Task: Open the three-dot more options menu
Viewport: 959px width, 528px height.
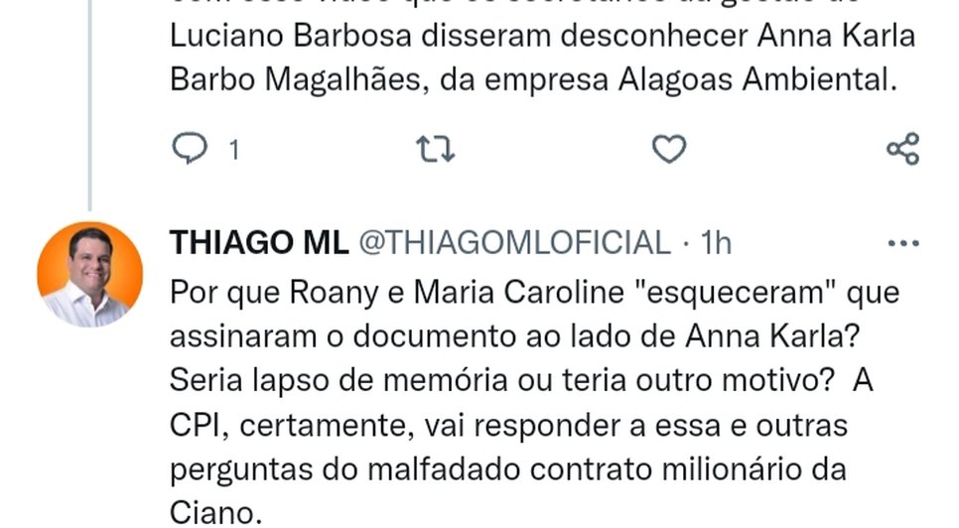Action: coord(903,243)
